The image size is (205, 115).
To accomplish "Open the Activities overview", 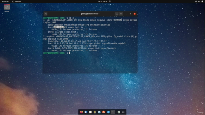I will tap(5, 1).
